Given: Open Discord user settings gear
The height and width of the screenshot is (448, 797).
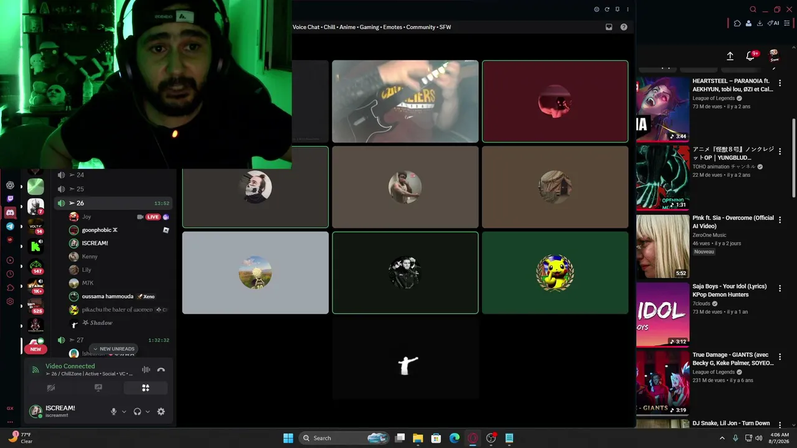Looking at the screenshot, I should click(x=161, y=411).
